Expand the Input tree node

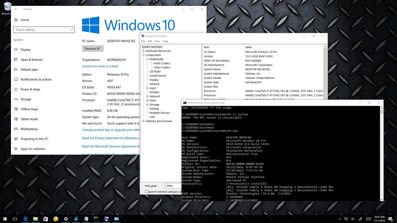147,88
